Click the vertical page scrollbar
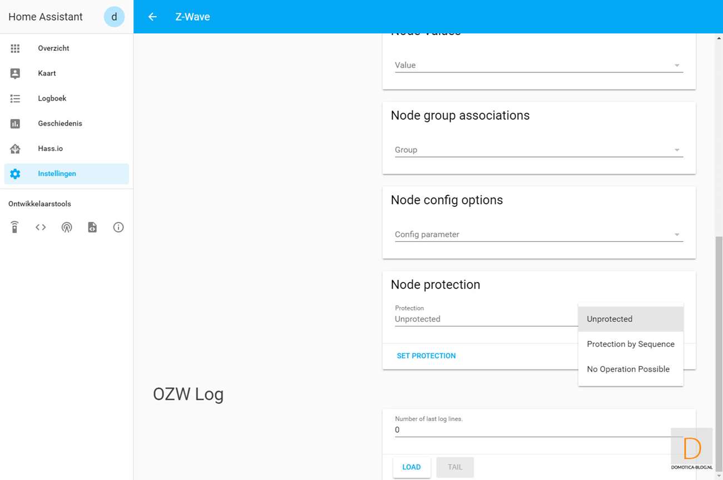Screen dimensions: 723x480 (x=718, y=334)
